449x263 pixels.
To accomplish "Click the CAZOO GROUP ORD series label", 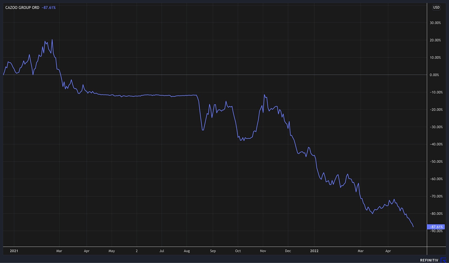I will pyautogui.click(x=22, y=7).
